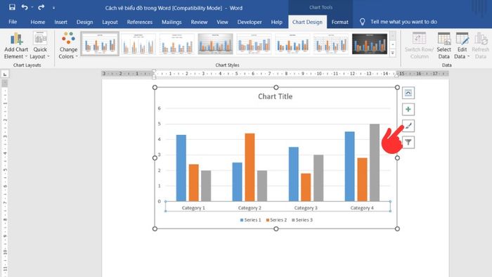Select the Chart Design tab
The height and width of the screenshot is (277, 492).
307,22
